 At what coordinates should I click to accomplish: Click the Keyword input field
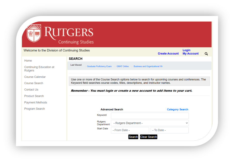click(150, 116)
